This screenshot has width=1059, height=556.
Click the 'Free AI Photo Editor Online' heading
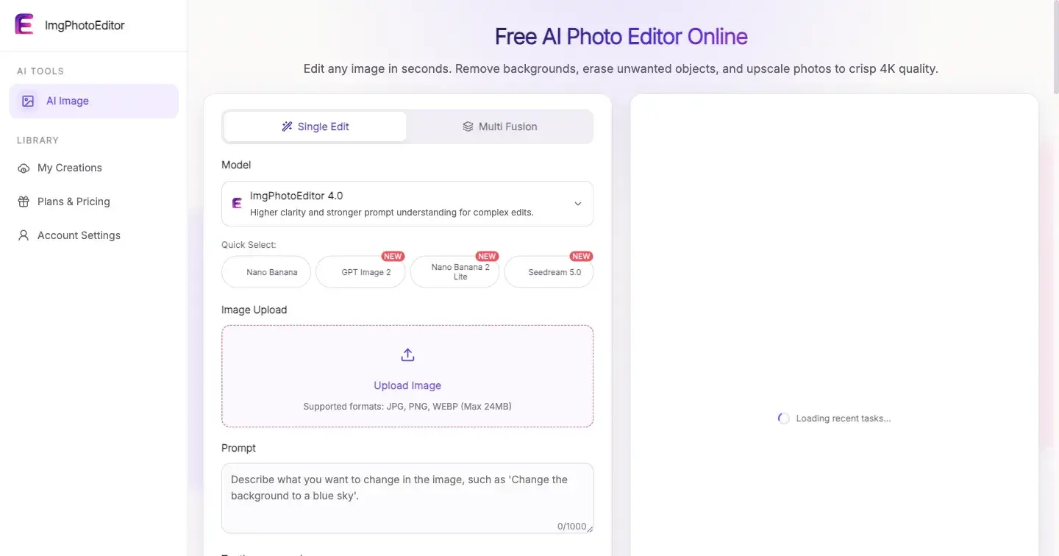coord(621,36)
